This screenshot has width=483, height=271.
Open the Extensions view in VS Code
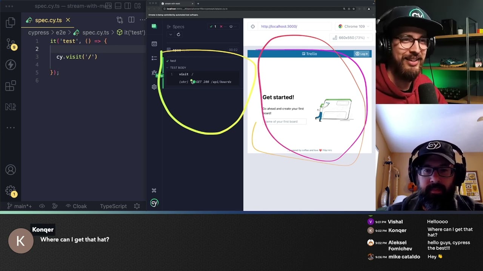pos(11,86)
